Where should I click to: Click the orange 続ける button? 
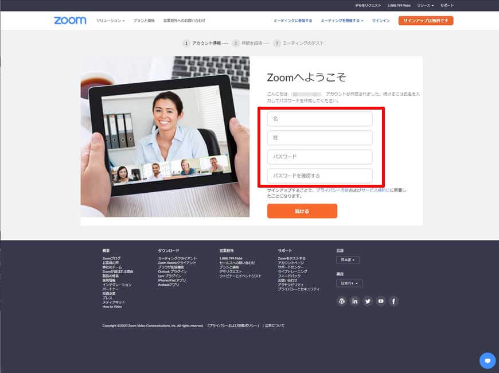(x=302, y=211)
